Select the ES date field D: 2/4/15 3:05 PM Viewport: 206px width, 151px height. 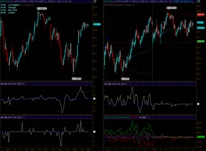121,1
